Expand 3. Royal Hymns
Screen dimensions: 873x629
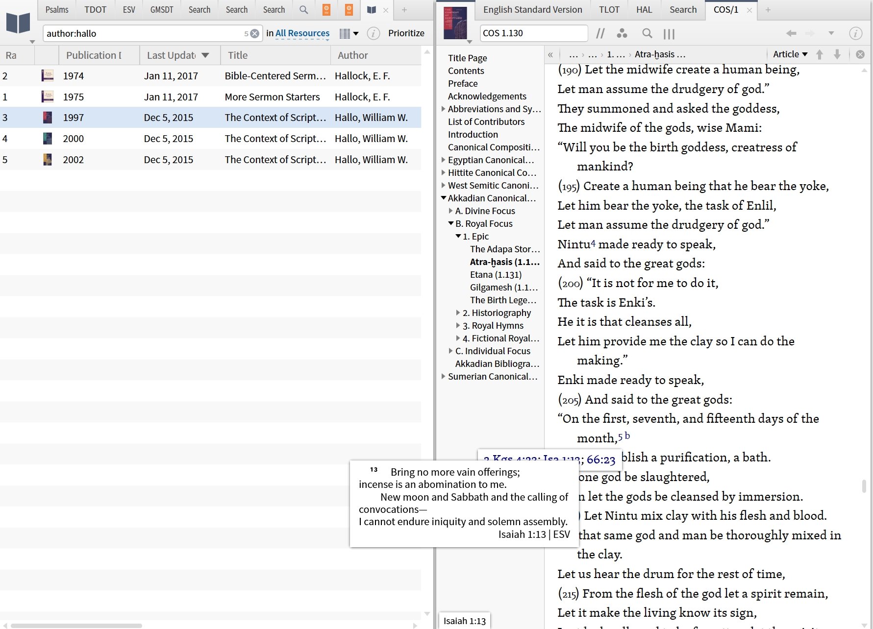(458, 325)
